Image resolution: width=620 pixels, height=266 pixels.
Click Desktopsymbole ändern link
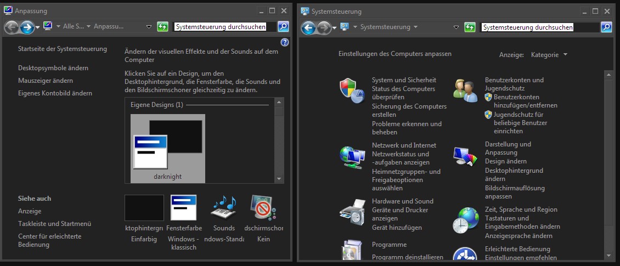coord(53,68)
